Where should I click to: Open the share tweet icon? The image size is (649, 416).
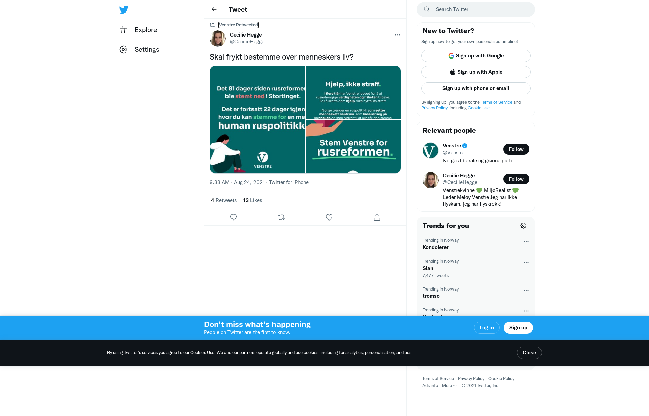[x=377, y=217]
